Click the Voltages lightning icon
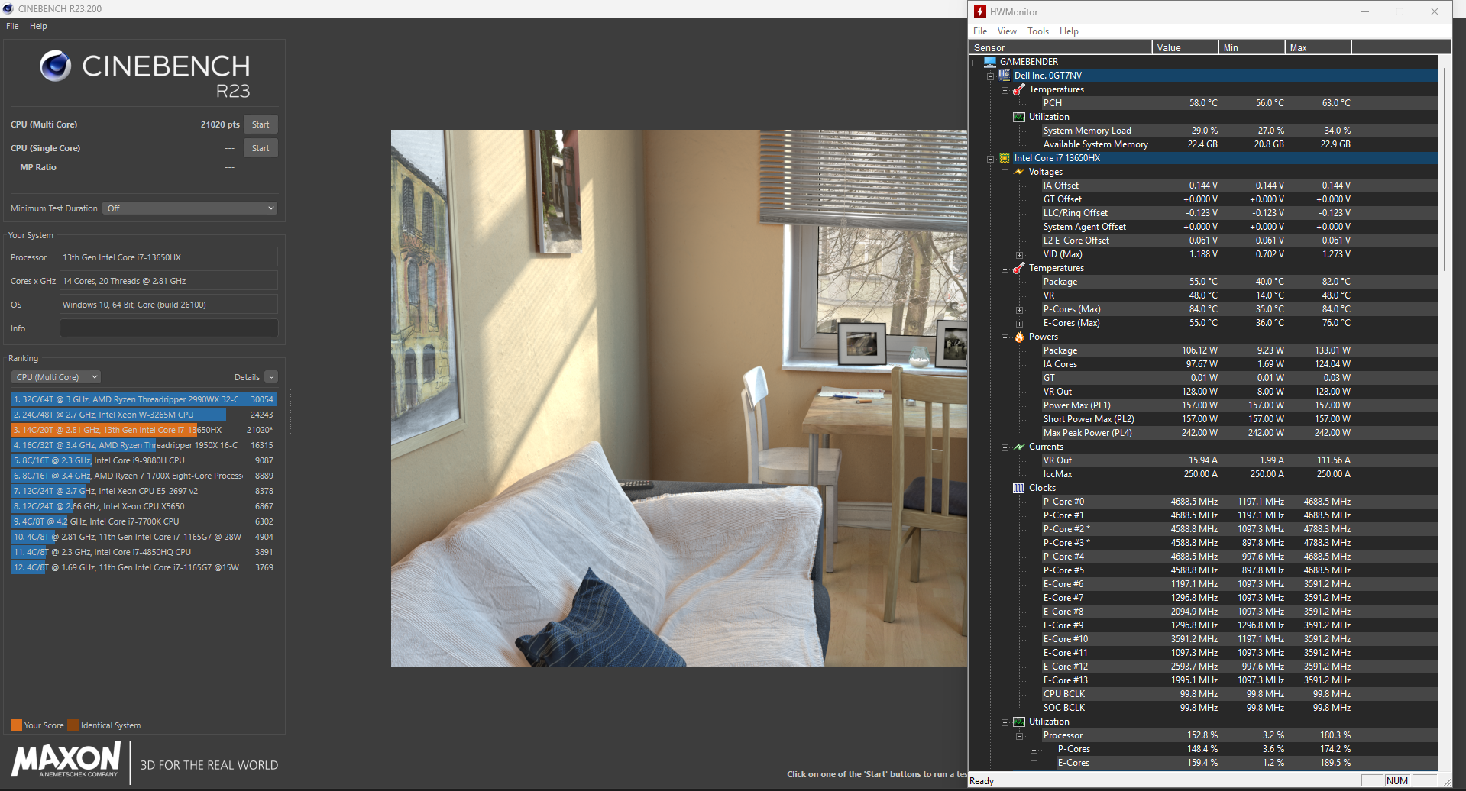Image resolution: width=1466 pixels, height=791 pixels. pyautogui.click(x=1019, y=172)
